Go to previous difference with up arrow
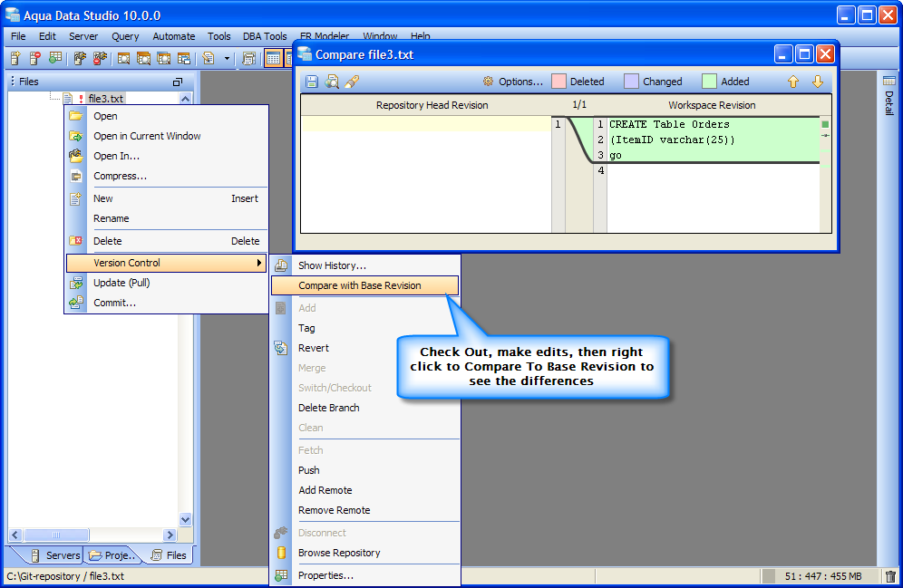 coord(793,82)
